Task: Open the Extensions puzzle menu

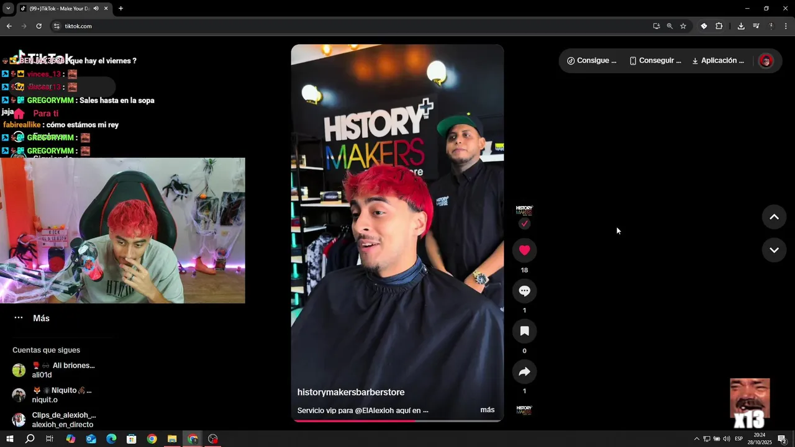Action: (x=719, y=26)
